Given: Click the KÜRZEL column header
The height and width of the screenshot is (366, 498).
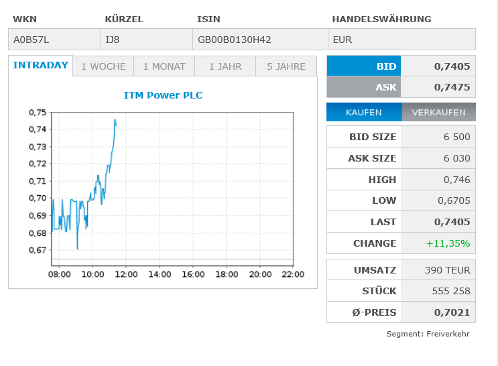Looking at the screenshot, I should coord(124,19).
